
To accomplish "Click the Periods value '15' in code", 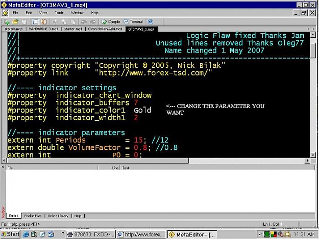I will [x=138, y=140].
